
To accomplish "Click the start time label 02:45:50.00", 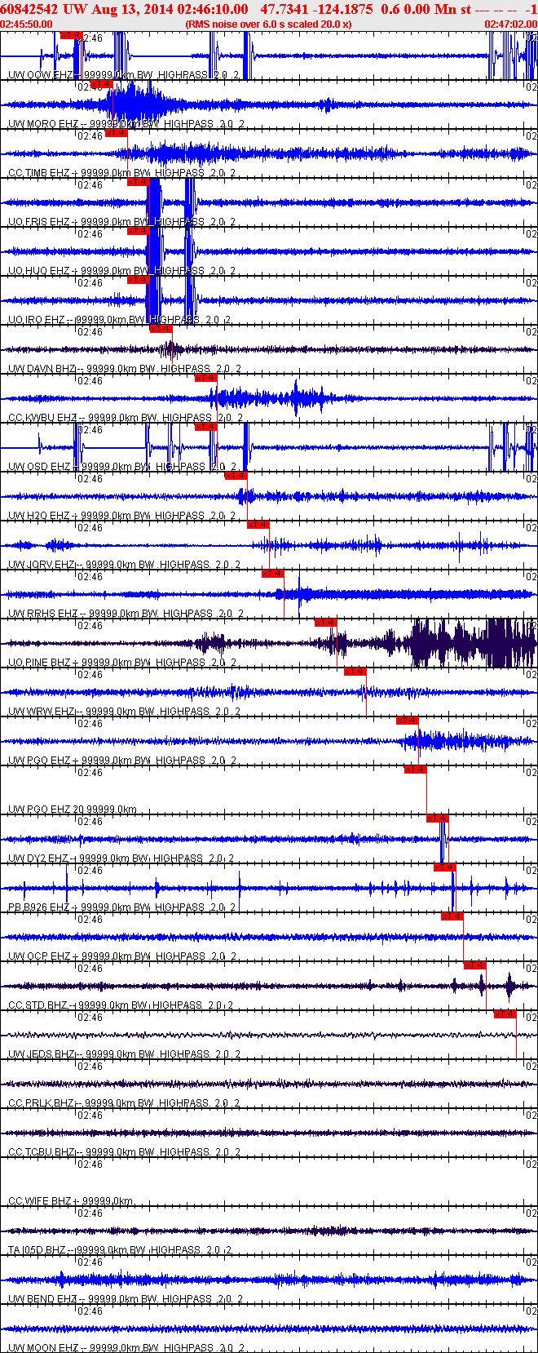I will point(27,24).
